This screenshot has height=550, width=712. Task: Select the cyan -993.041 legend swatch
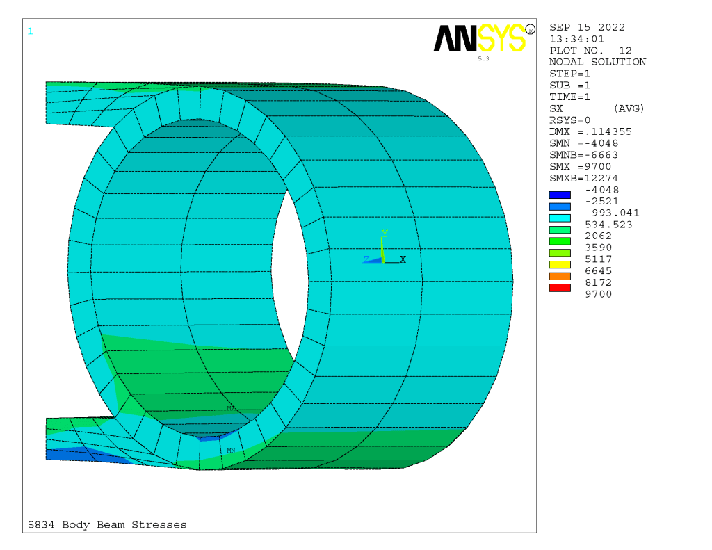[x=560, y=218]
